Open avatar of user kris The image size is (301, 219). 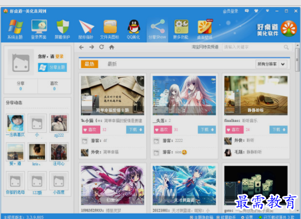(x=37, y=152)
